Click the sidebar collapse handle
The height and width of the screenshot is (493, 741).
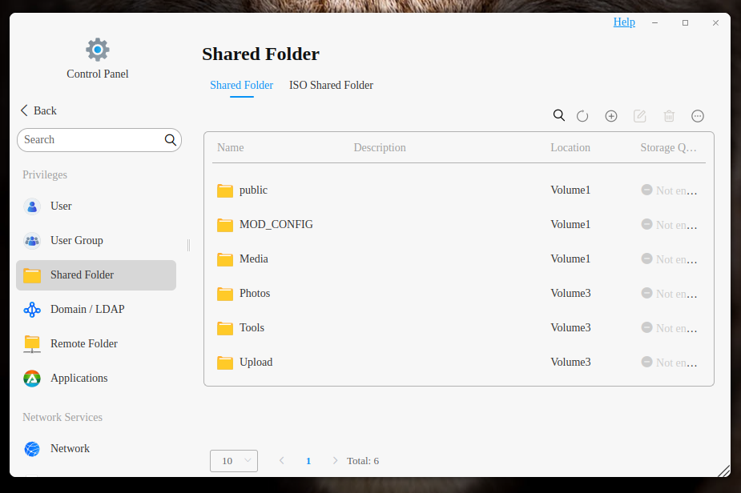coord(188,245)
